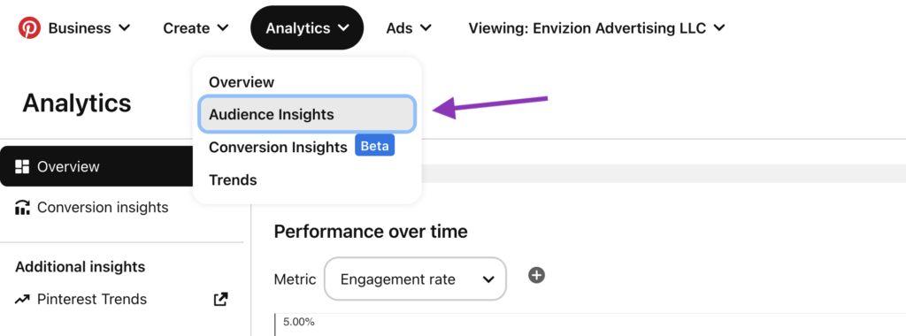
Task: Expand the Business dropdown menu
Action: click(89, 27)
